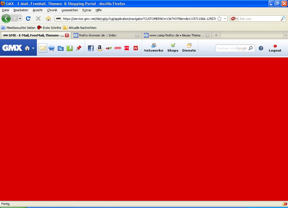Open the Ansicht menu
This screenshot has width=288, height=208.
click(38, 10)
